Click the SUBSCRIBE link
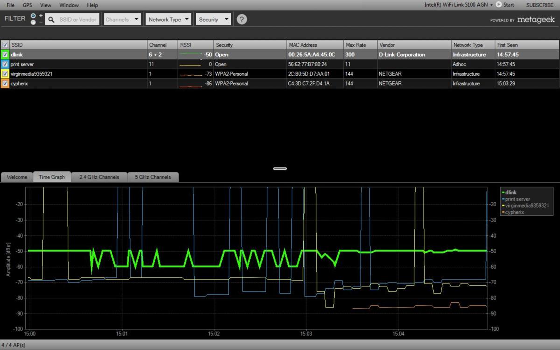This screenshot has height=350, width=560. click(540, 5)
